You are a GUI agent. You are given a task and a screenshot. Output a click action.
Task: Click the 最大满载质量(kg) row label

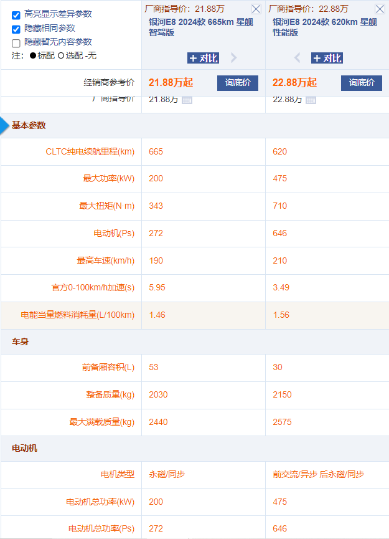[102, 422]
